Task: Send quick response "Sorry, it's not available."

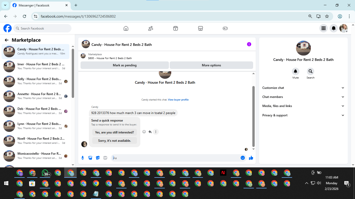Action: pos(115,141)
